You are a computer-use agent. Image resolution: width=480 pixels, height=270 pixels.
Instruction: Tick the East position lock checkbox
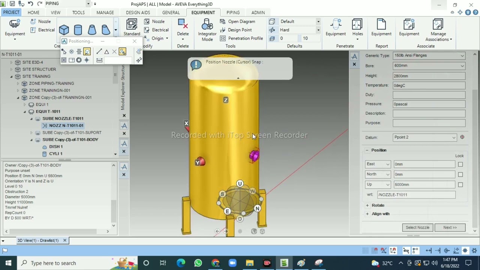click(460, 164)
